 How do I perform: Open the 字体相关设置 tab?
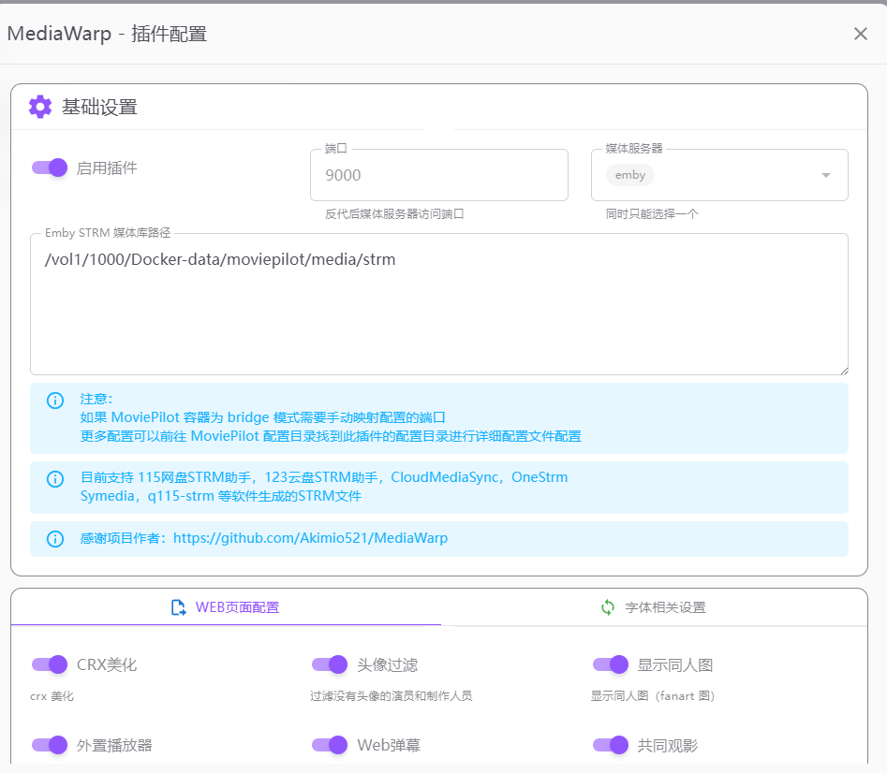(x=654, y=607)
